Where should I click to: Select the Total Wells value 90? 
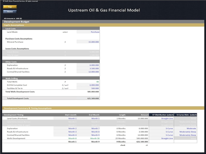coord(98,82)
